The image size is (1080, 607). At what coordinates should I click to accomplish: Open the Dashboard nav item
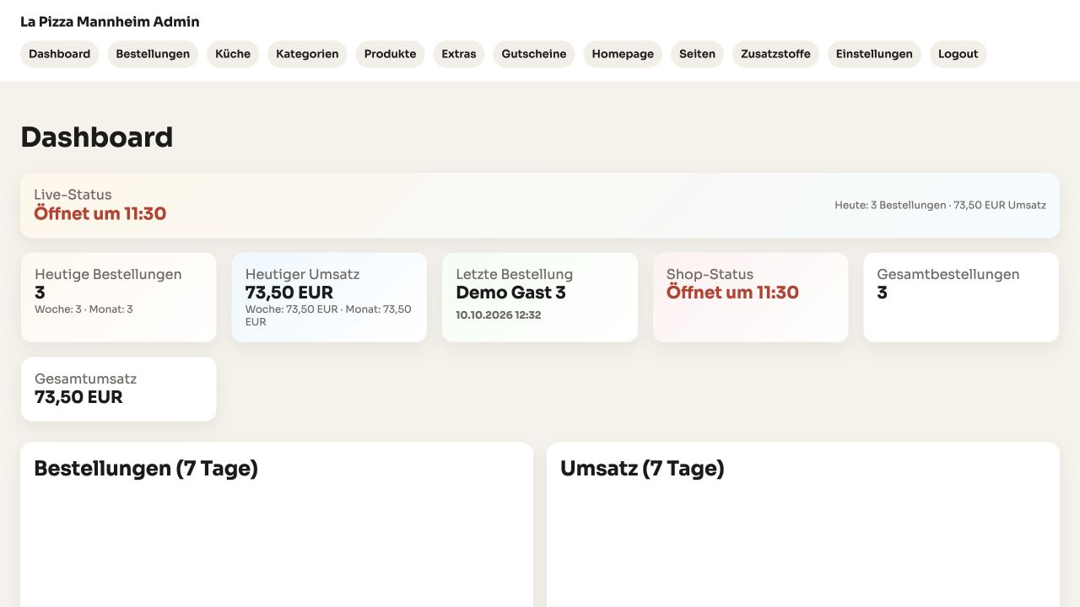[59, 54]
